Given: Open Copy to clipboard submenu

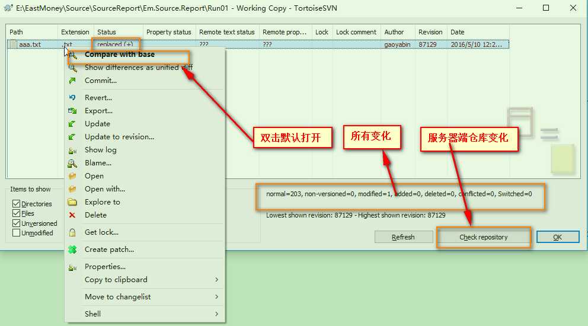Looking at the screenshot, I should click(x=145, y=280).
